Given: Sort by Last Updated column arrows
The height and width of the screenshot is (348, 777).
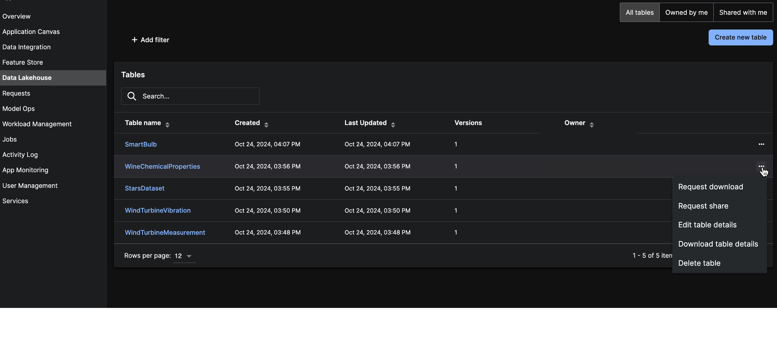Looking at the screenshot, I should point(393,125).
